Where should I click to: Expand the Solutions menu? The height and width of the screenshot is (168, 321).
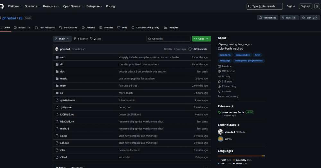(32, 6)
